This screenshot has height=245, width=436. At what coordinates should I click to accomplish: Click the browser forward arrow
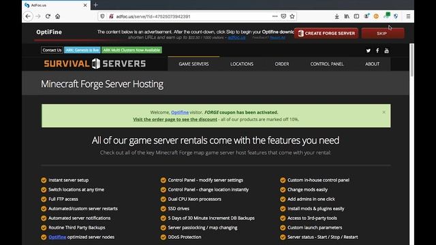tap(38, 16)
